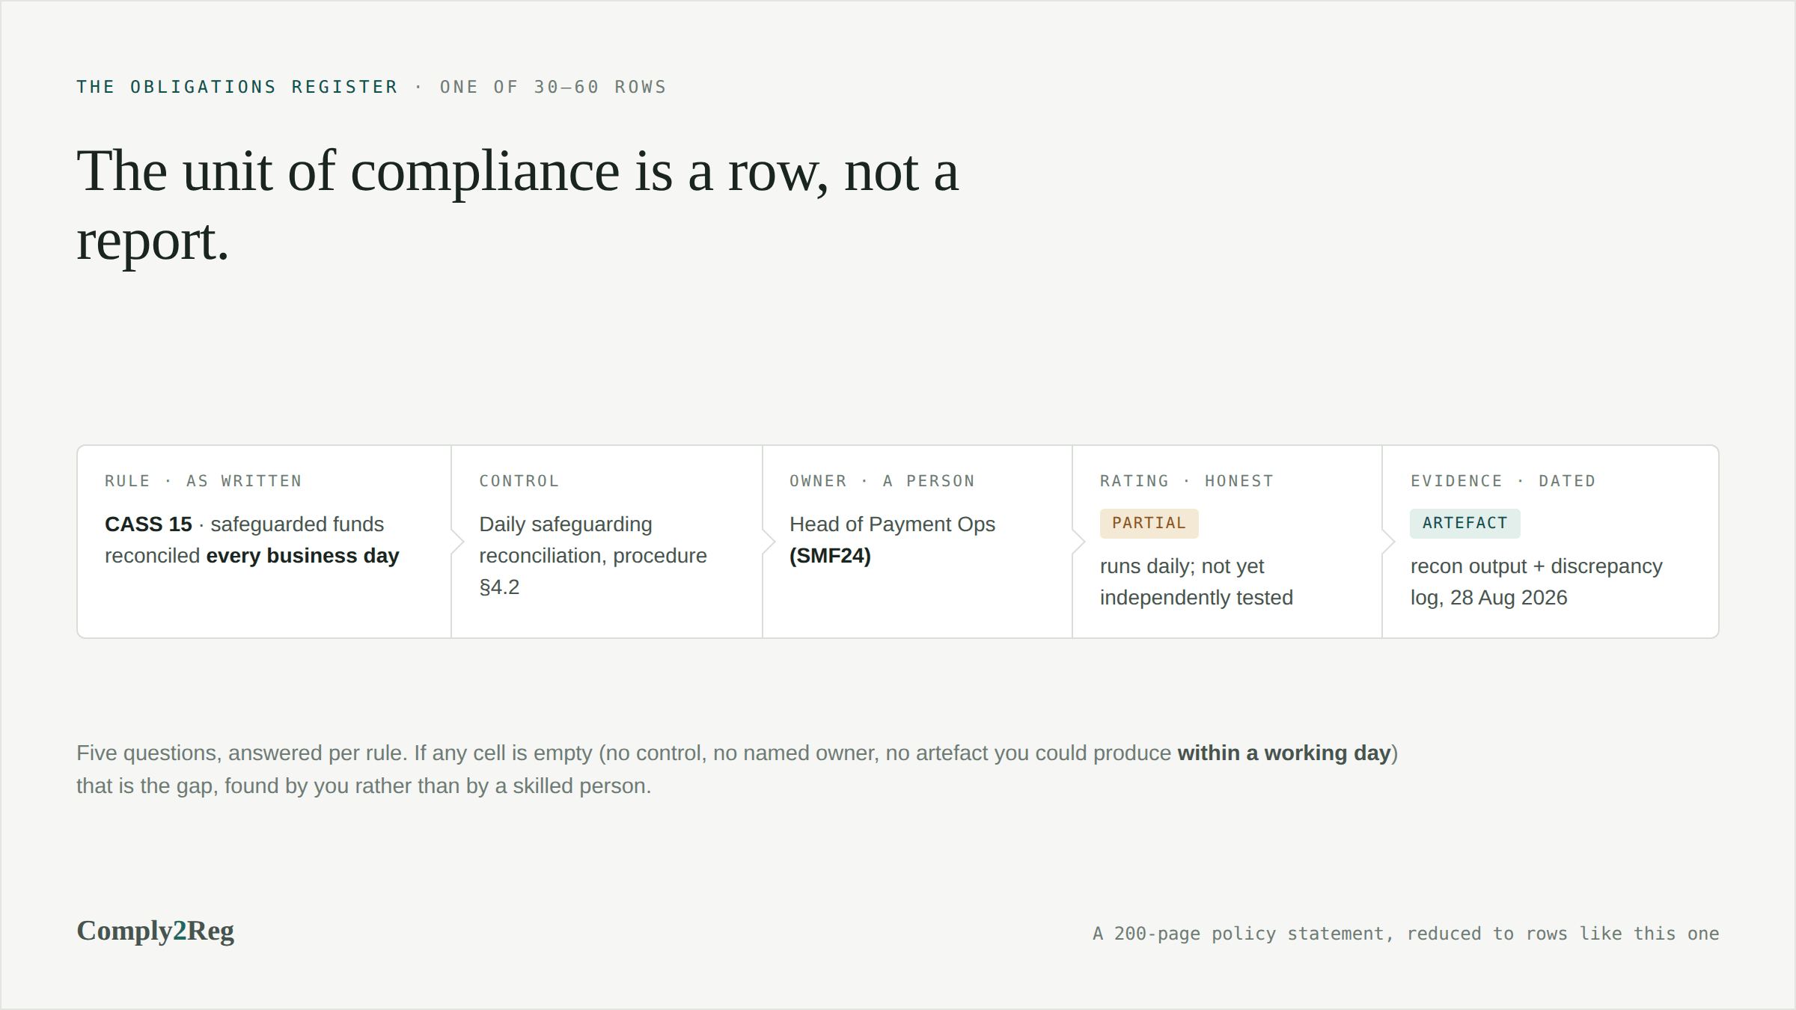Click the 'CASS 15' rule text
This screenshot has height=1010, width=1796.
coord(148,524)
